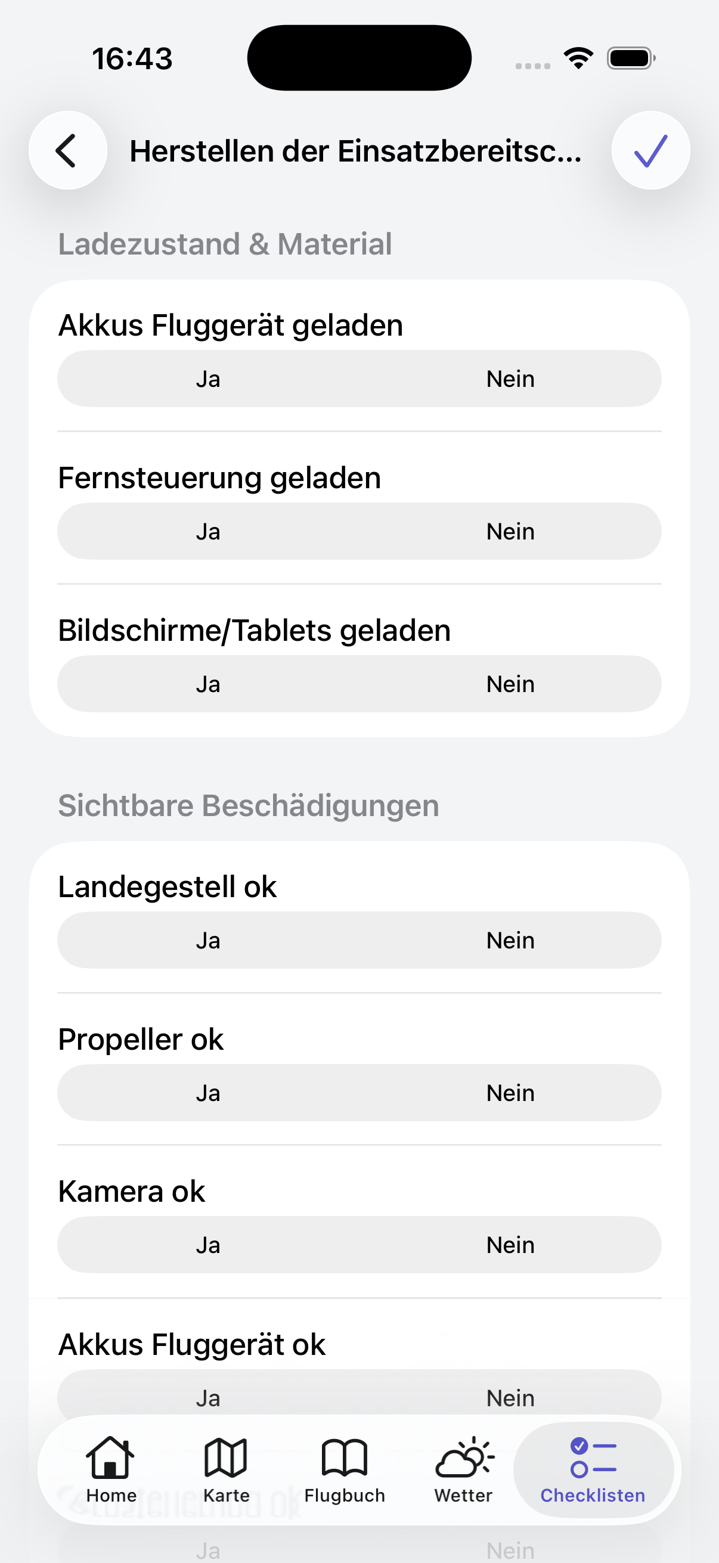Viewport: 719px width, 1563px height.
Task: Choose Ja for Fernsteuerung geladen
Action: pos(208,532)
